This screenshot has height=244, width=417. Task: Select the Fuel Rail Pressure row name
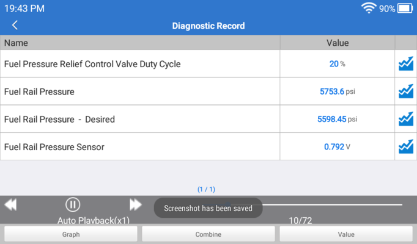tap(39, 91)
